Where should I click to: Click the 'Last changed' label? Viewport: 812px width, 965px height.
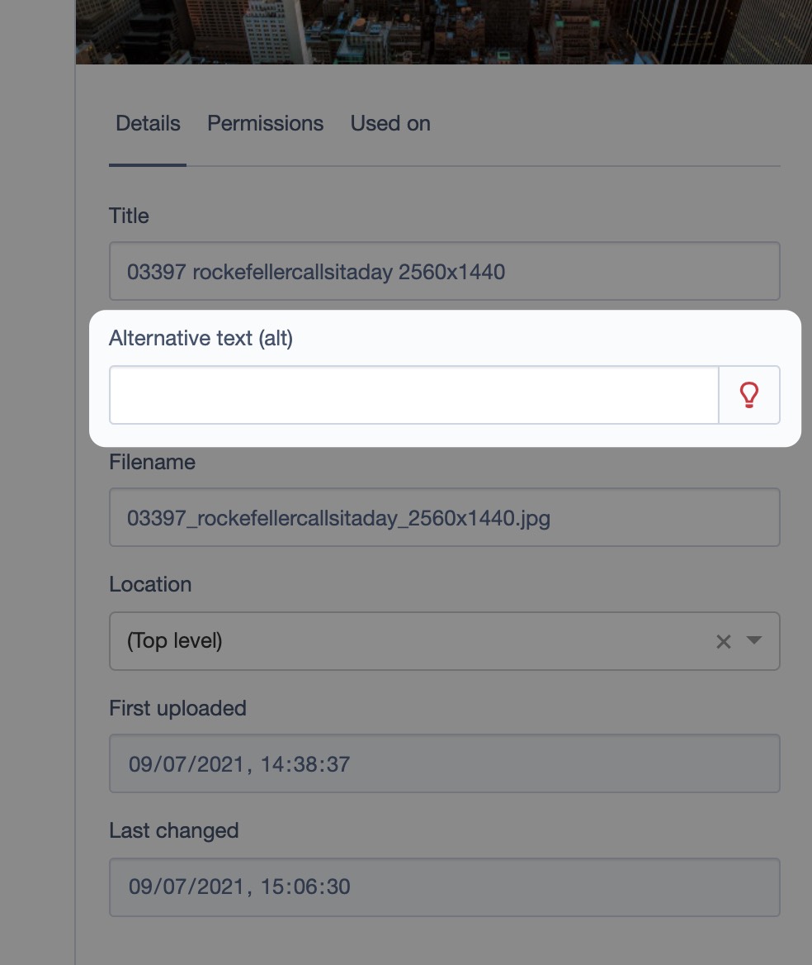tap(173, 830)
